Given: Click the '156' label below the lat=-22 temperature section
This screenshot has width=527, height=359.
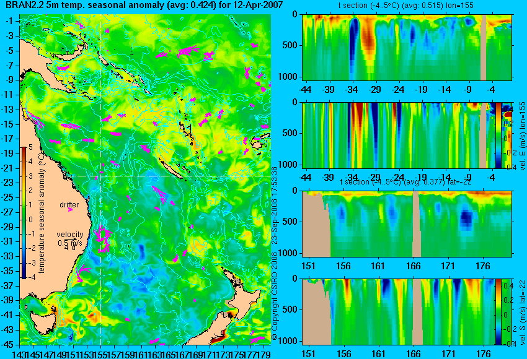Looking at the screenshot, I should coord(343,266).
